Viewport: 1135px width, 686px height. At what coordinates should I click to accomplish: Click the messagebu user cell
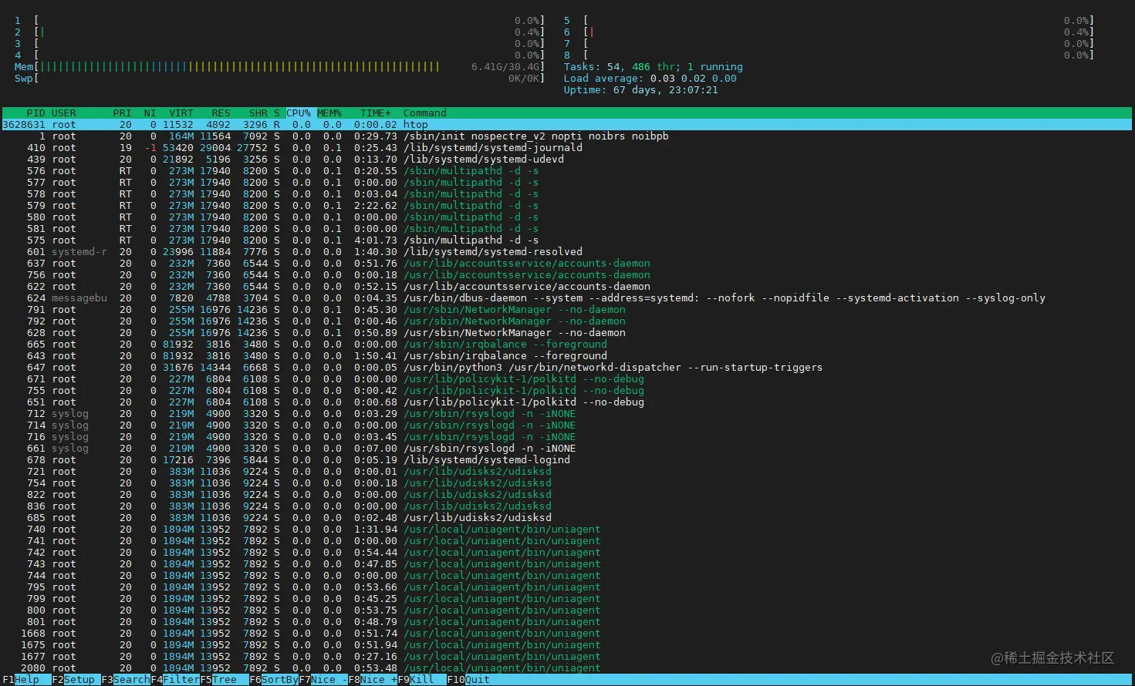tap(79, 298)
